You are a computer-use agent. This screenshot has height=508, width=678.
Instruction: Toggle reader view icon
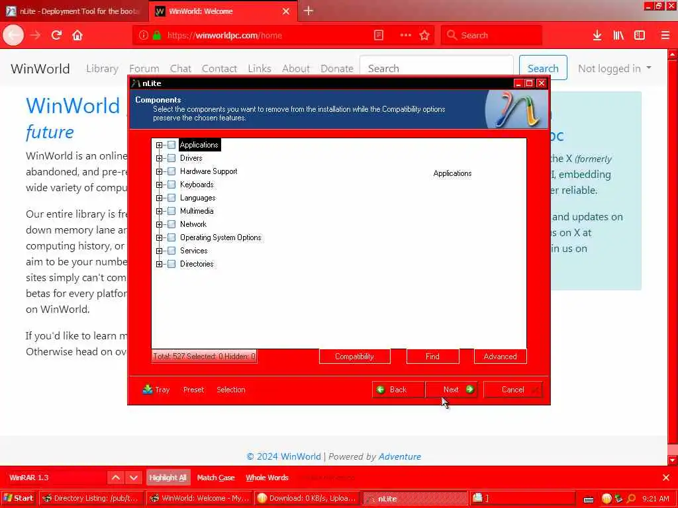[378, 36]
